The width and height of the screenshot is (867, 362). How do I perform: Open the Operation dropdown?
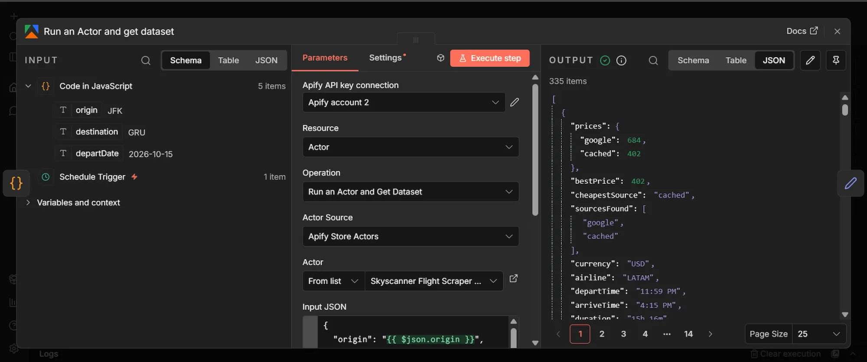pyautogui.click(x=411, y=192)
